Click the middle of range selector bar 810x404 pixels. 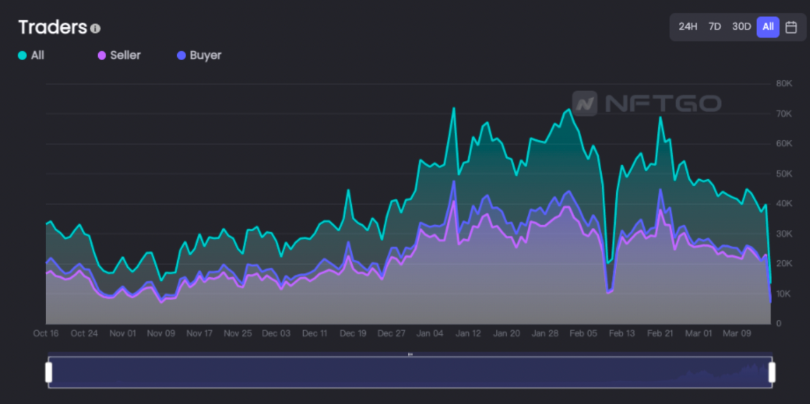pos(410,372)
